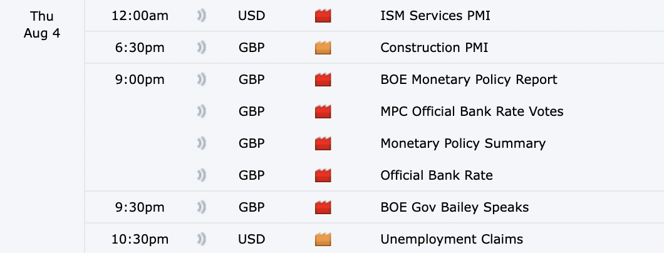The height and width of the screenshot is (253, 664).
Task: Open the Official Bank Rate event
Action: 437,175
